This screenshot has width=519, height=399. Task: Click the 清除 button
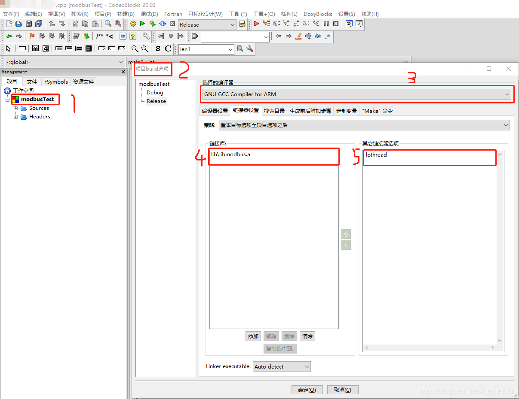[x=307, y=336]
